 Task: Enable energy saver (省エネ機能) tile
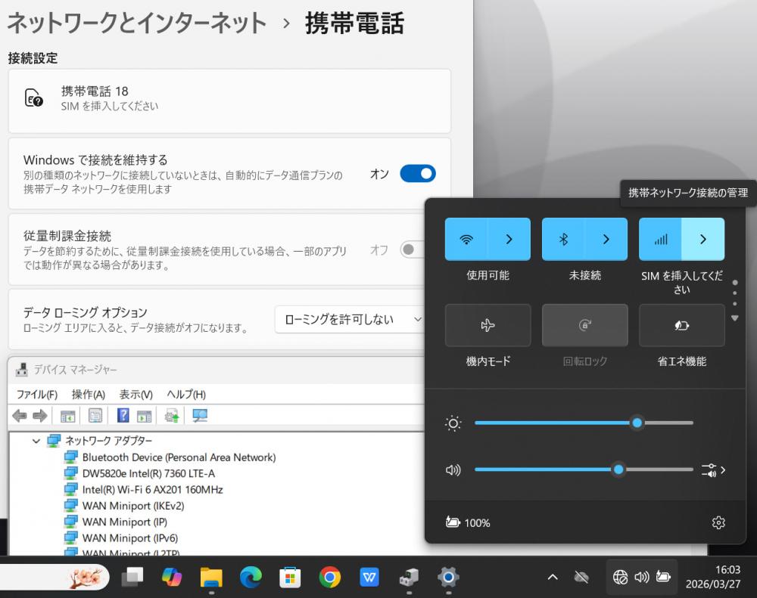pos(681,325)
